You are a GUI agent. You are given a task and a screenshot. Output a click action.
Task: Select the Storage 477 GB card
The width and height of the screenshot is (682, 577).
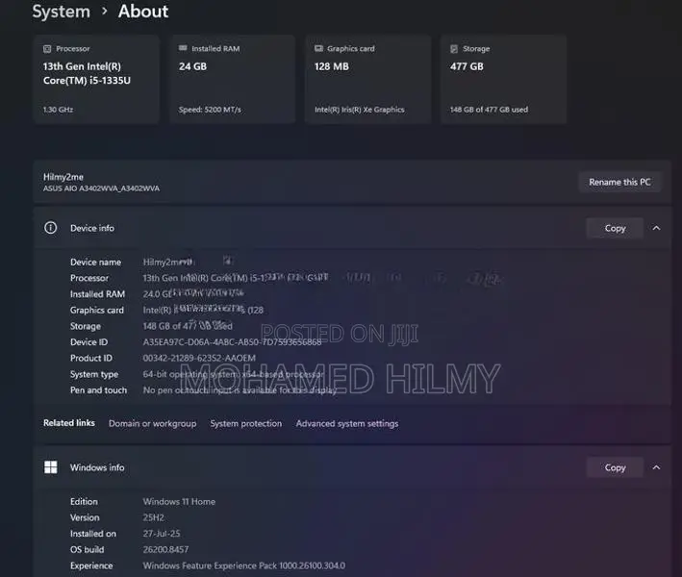click(504, 79)
